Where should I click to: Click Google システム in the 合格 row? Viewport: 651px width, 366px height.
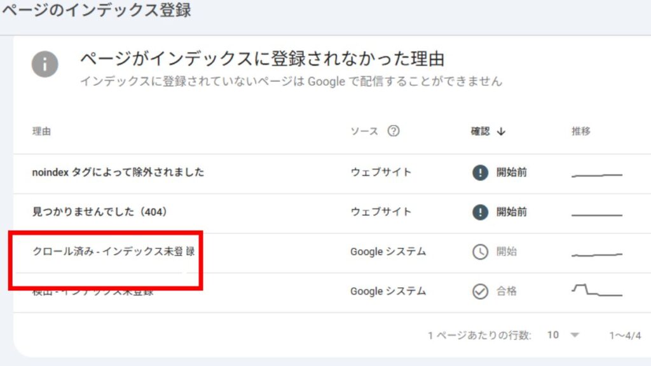click(388, 291)
